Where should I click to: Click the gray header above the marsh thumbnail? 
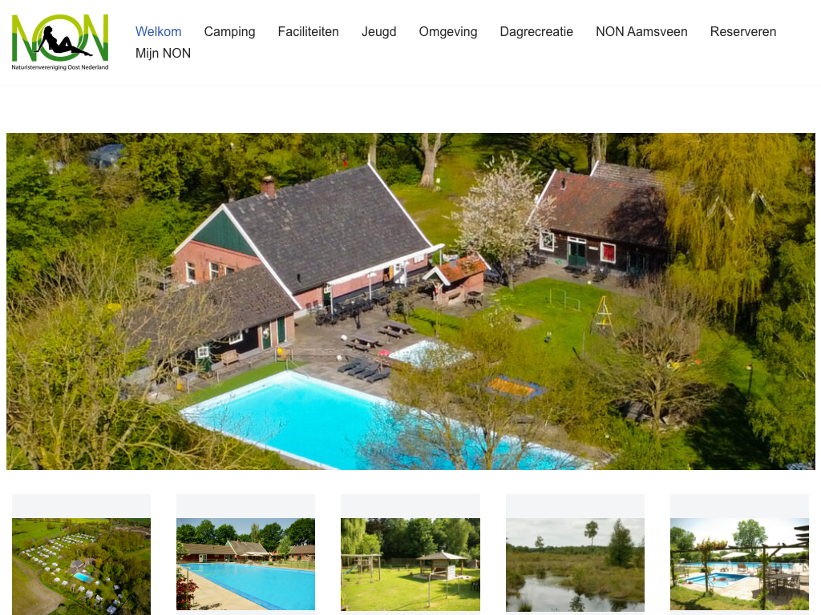coord(575,506)
